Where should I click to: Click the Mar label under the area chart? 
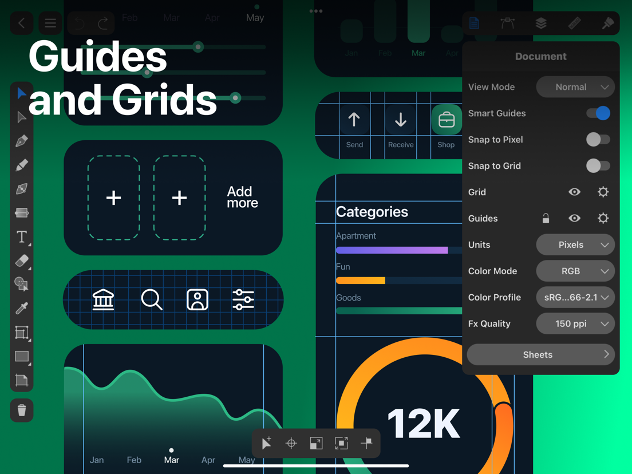pyautogui.click(x=171, y=460)
